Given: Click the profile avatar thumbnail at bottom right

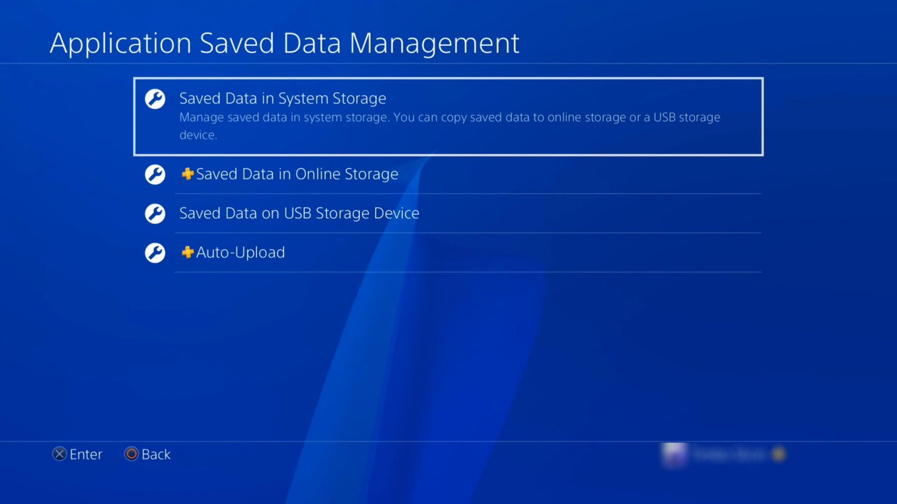Looking at the screenshot, I should [675, 455].
